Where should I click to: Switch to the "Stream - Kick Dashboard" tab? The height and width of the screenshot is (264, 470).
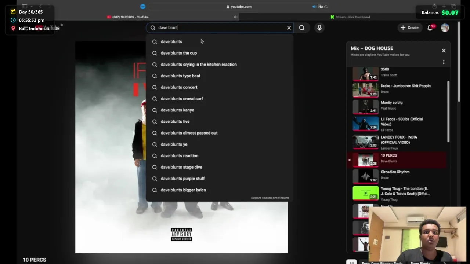click(350, 17)
